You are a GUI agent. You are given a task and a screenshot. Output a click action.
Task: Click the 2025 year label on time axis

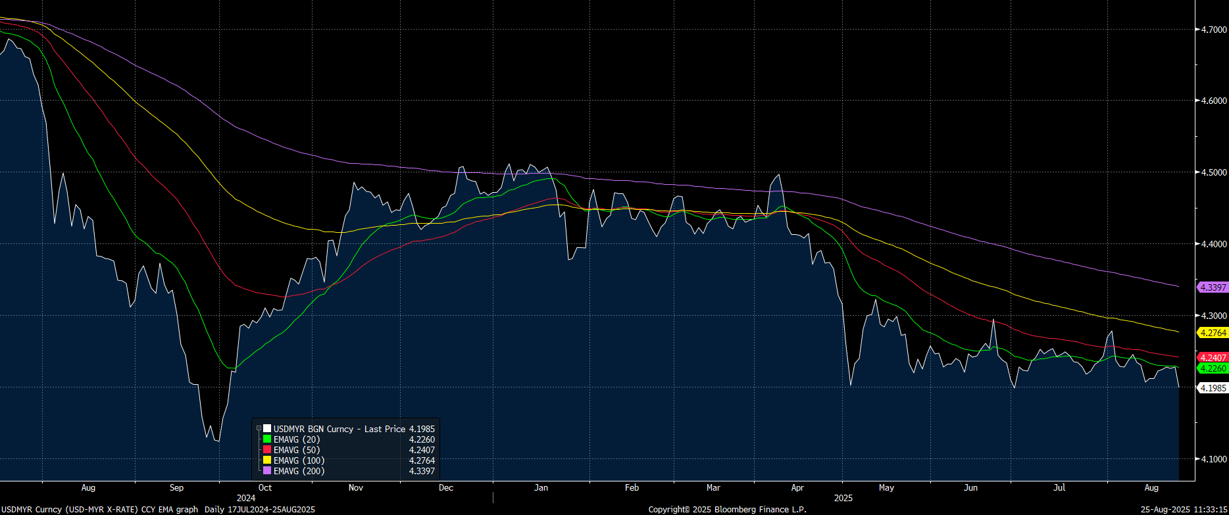843,498
